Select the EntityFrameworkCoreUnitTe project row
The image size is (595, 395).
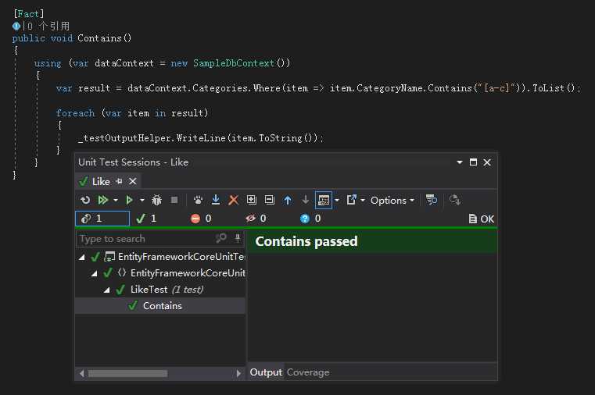point(160,256)
